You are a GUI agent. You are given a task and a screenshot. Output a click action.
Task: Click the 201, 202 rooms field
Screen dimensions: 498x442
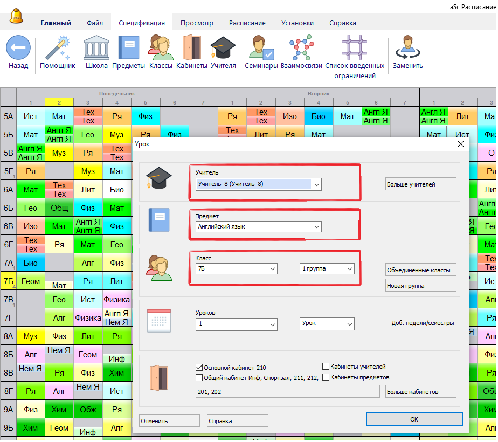tap(287, 392)
